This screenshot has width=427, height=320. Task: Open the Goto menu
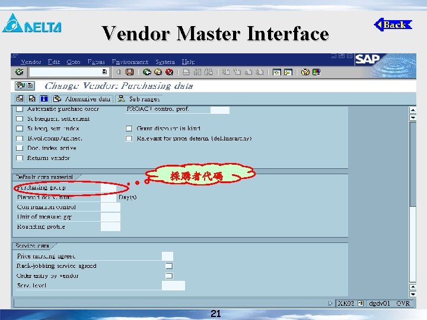pos(74,62)
